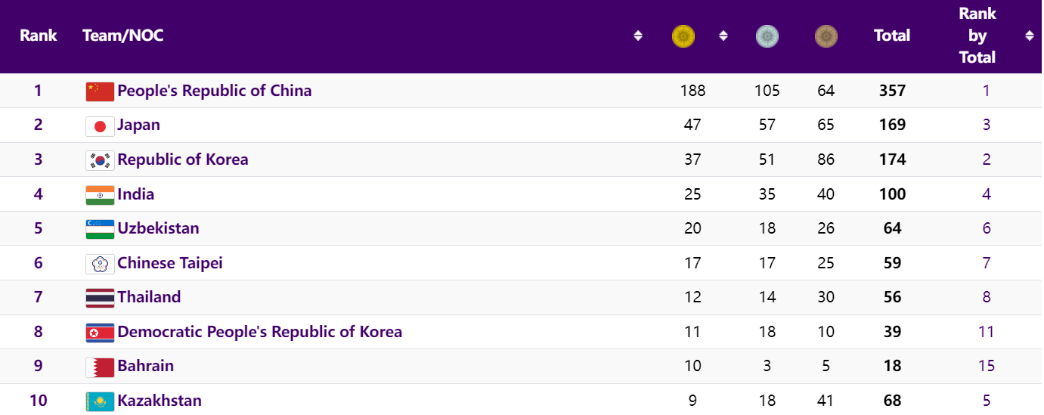
Task: Click the gold medal icon in header
Action: [683, 36]
